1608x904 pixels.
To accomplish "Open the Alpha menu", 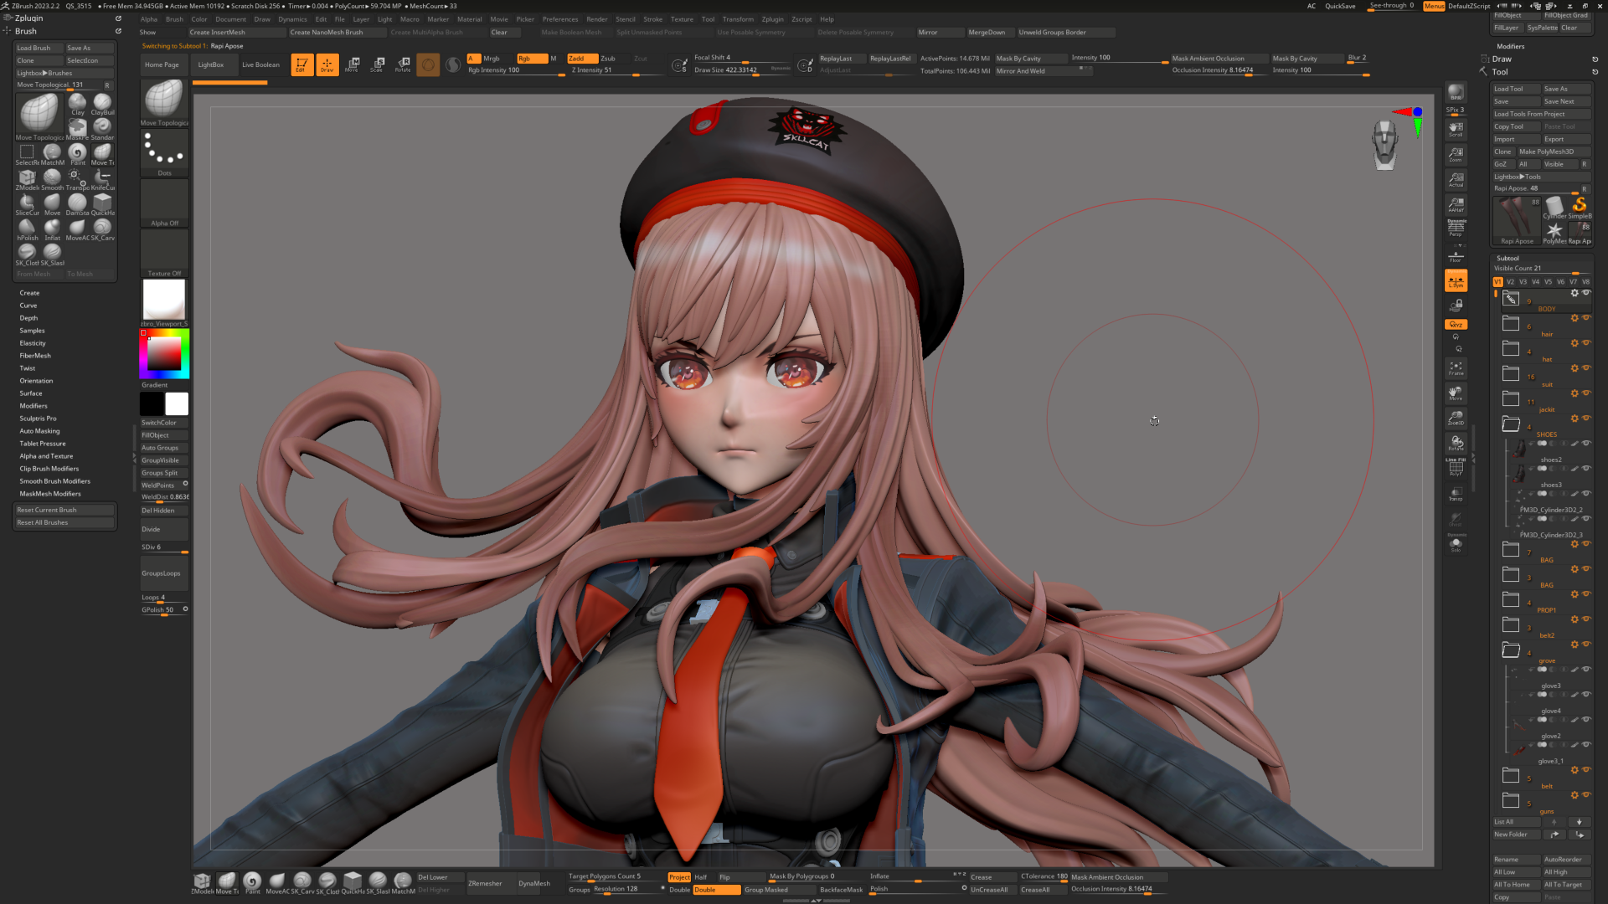I will (x=149, y=19).
